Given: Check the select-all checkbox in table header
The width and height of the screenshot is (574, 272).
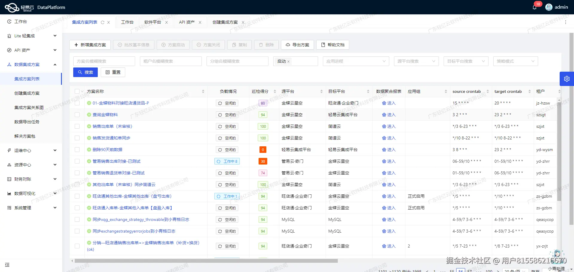Looking at the screenshot, I should point(77,91).
